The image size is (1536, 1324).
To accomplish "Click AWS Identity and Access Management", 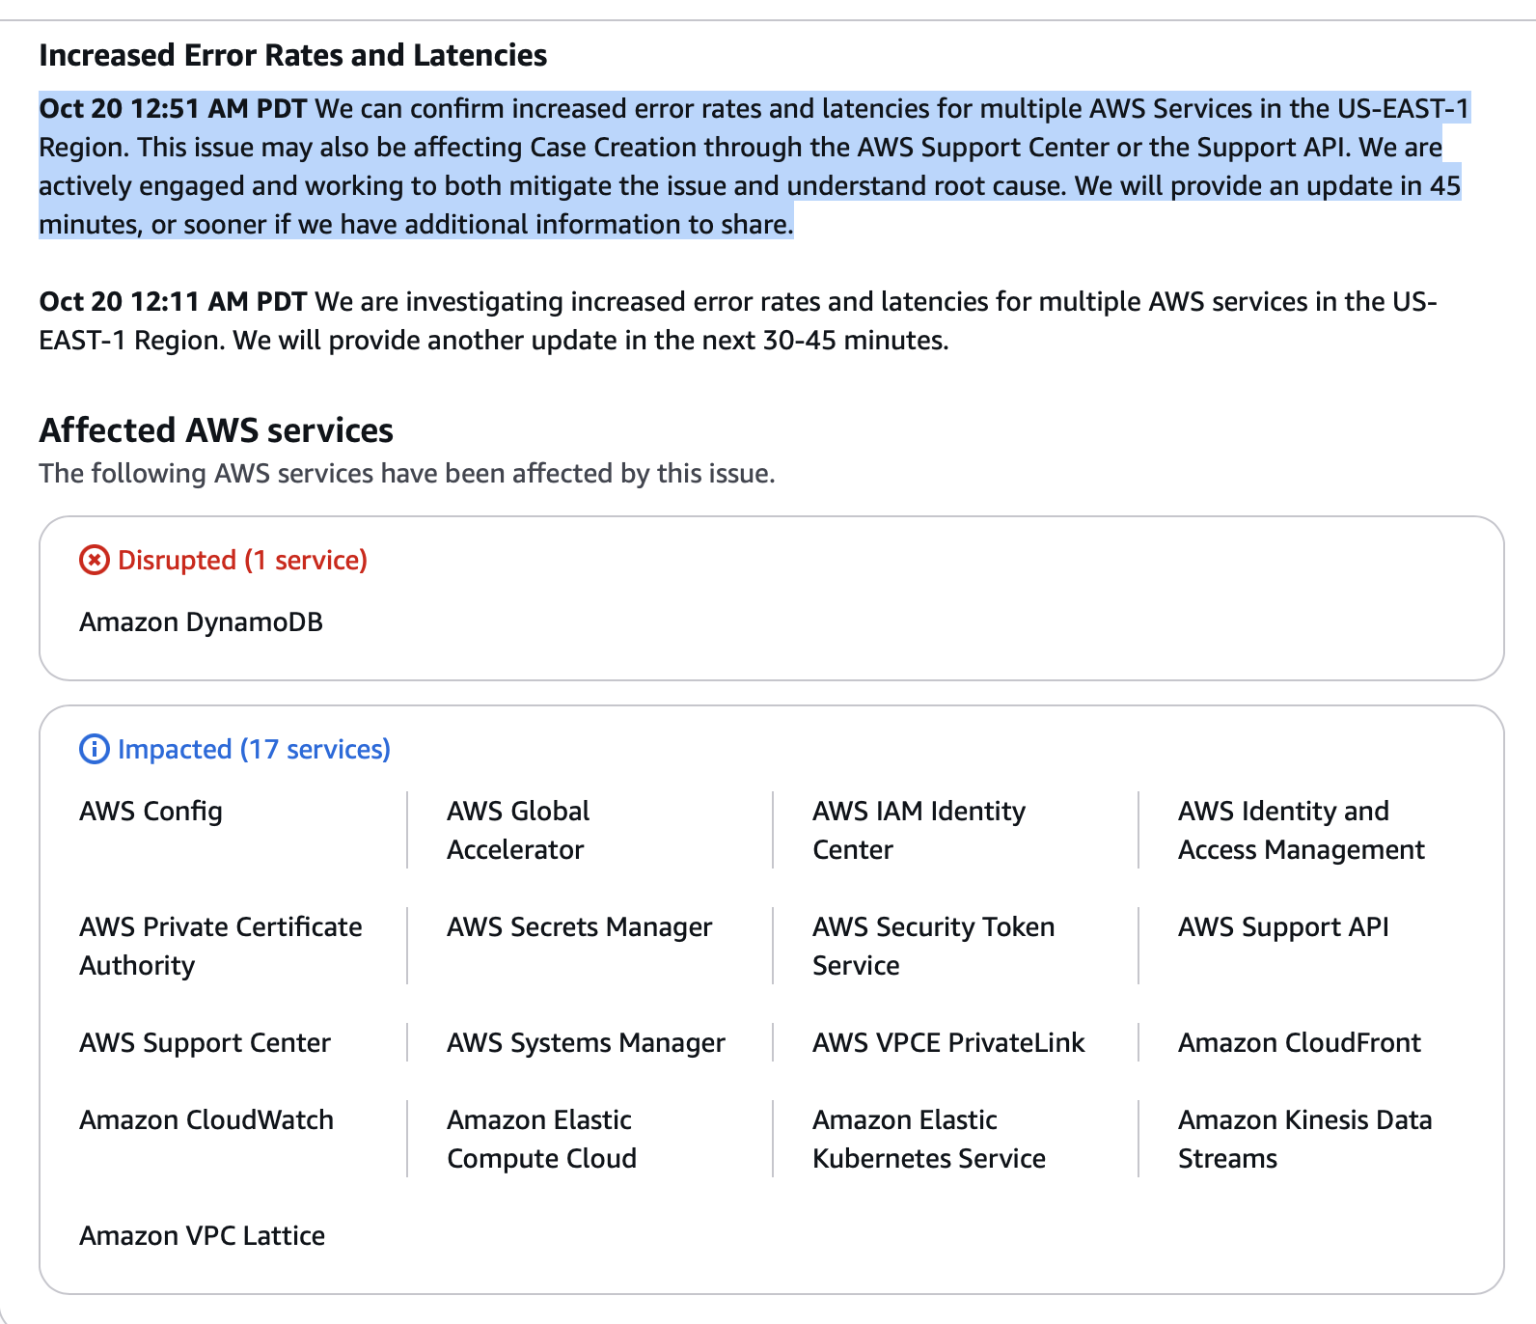I will click(1300, 830).
